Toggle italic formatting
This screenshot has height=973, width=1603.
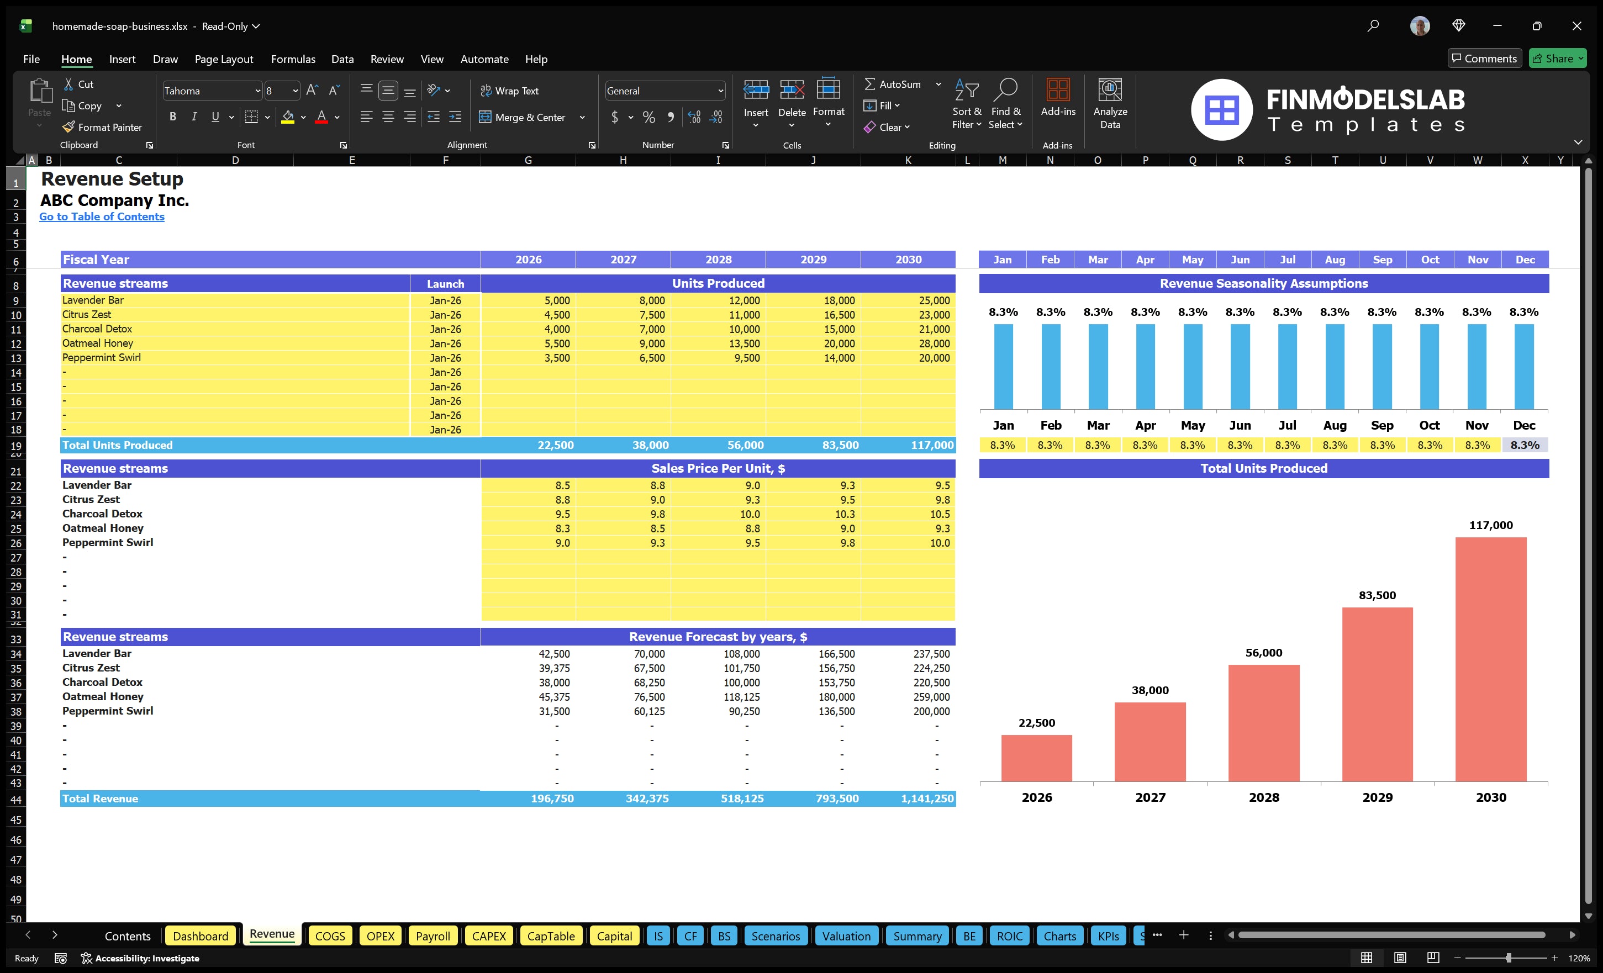point(193,117)
